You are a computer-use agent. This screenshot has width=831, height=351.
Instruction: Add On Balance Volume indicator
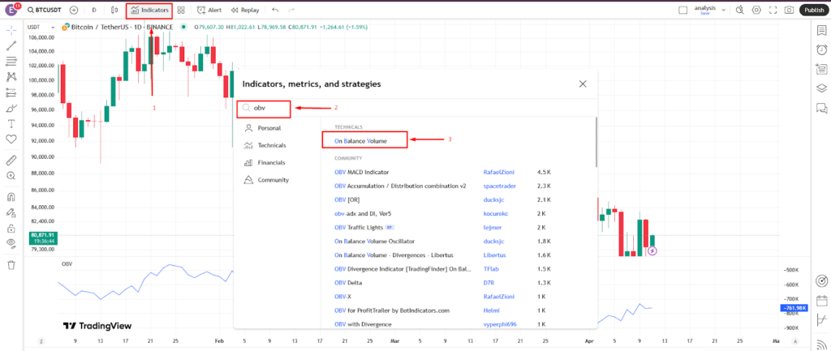(x=361, y=141)
